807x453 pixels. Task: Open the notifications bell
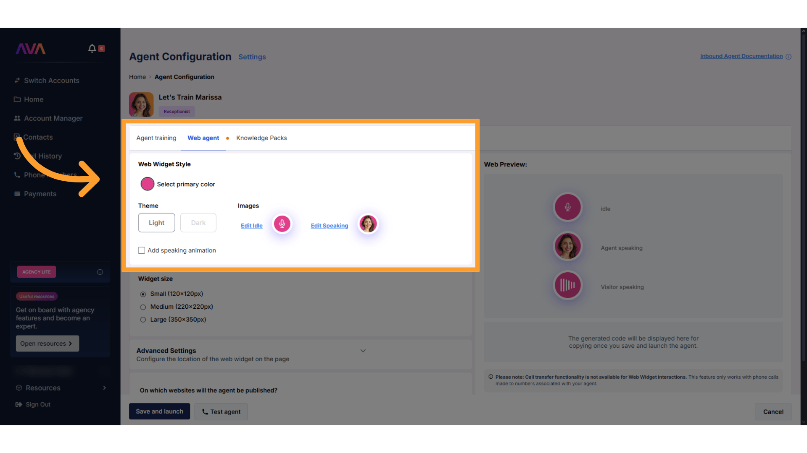coord(92,49)
